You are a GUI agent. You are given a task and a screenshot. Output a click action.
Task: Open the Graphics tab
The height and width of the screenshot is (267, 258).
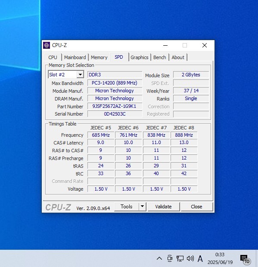[140, 57]
